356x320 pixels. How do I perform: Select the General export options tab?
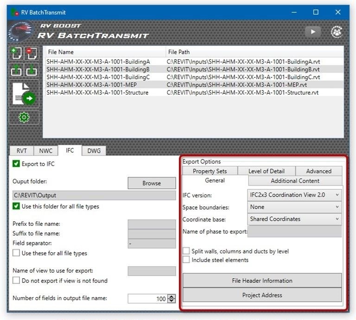(x=215, y=180)
